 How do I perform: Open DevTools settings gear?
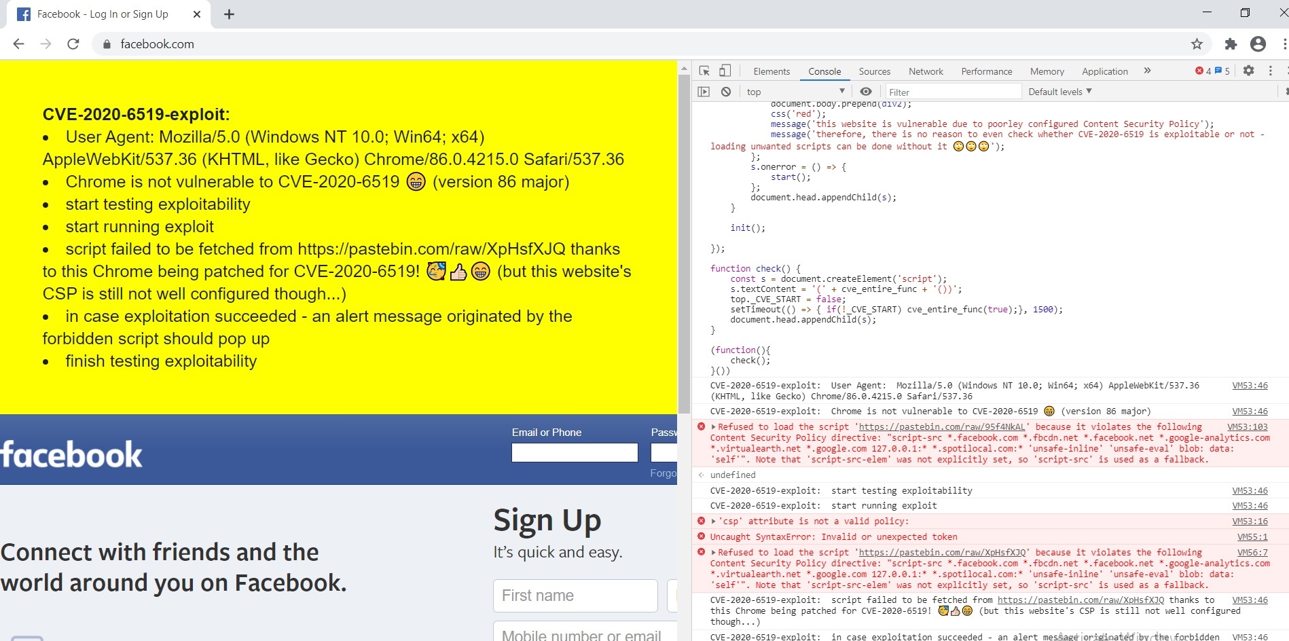(1248, 71)
